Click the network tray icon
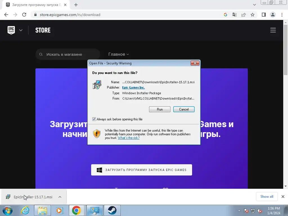 253,211
